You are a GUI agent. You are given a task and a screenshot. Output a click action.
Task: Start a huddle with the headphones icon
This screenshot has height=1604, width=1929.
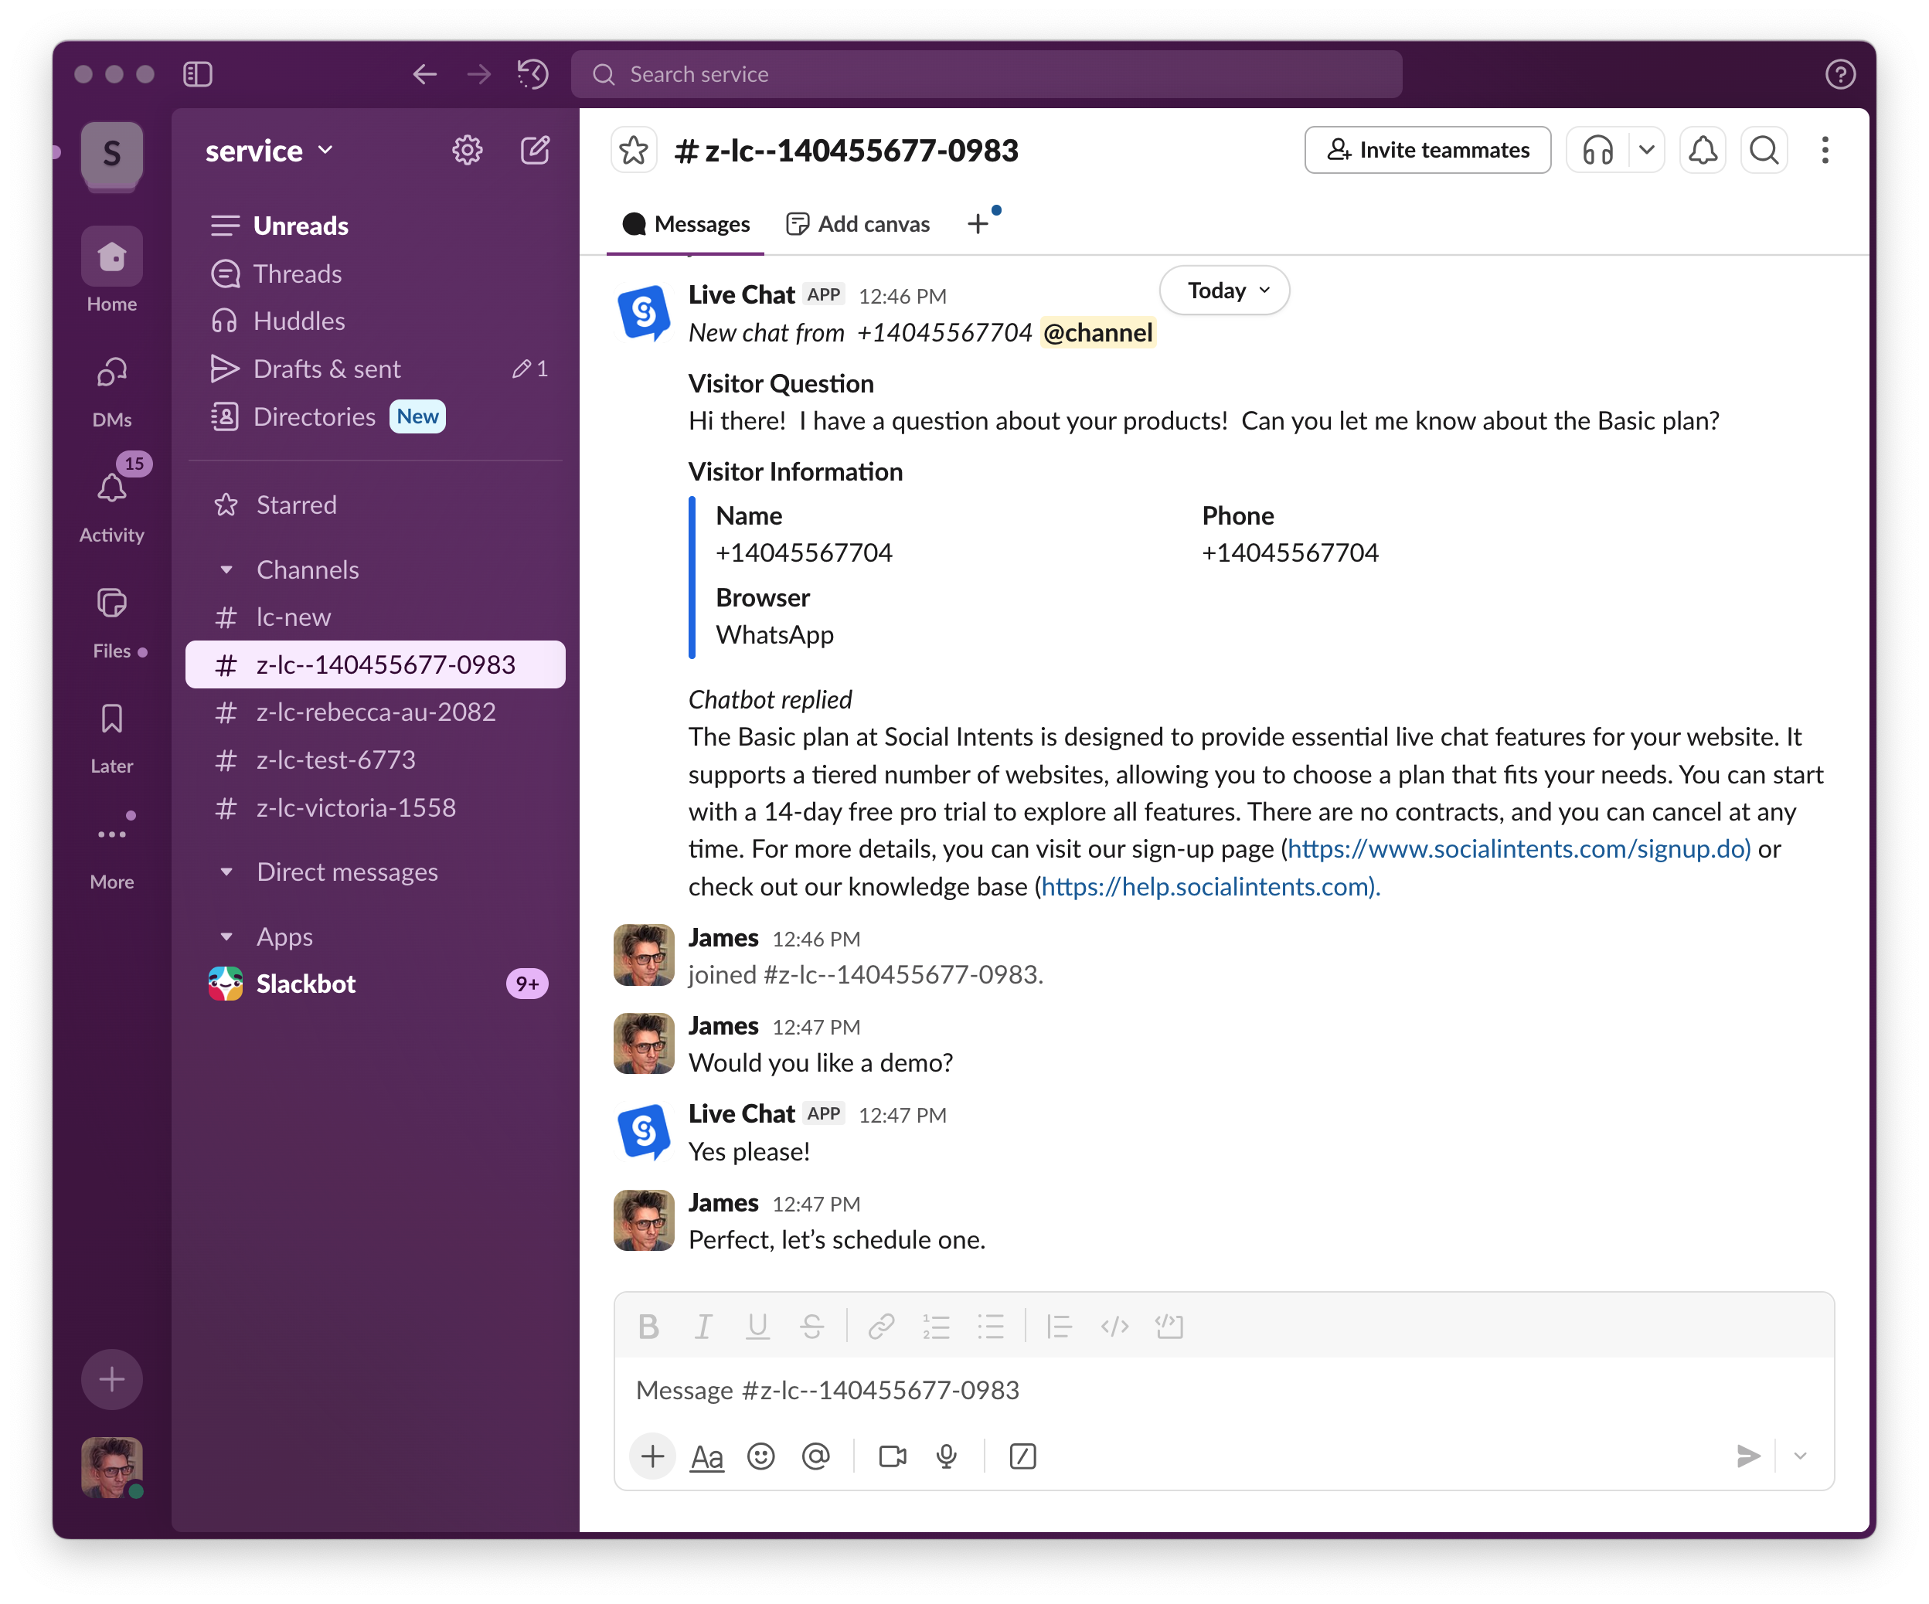click(1597, 150)
